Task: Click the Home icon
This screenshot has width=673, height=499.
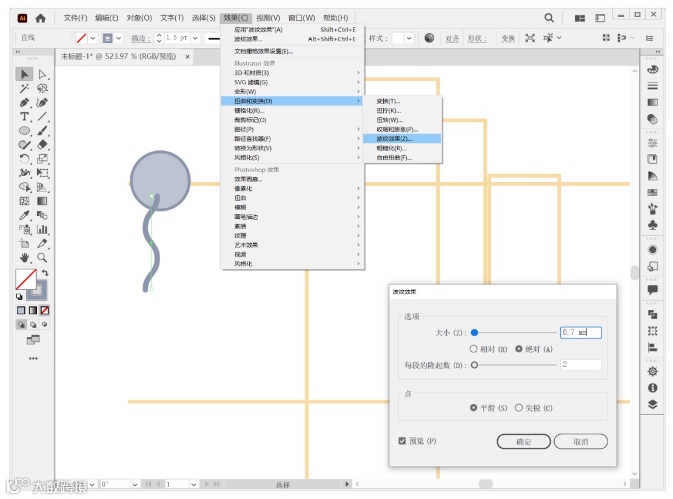Action: pyautogui.click(x=41, y=18)
